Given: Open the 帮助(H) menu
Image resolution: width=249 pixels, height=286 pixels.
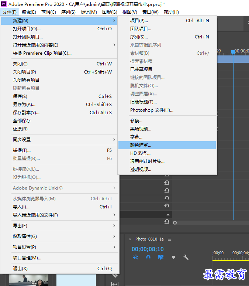Looking at the screenshot, I should (x=171, y=12).
